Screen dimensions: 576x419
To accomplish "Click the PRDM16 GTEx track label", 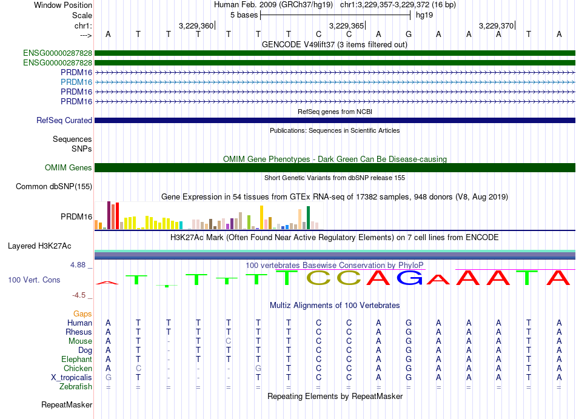I will tap(76, 216).
